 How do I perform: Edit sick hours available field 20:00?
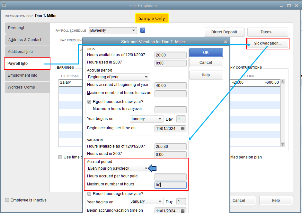coord(171,55)
